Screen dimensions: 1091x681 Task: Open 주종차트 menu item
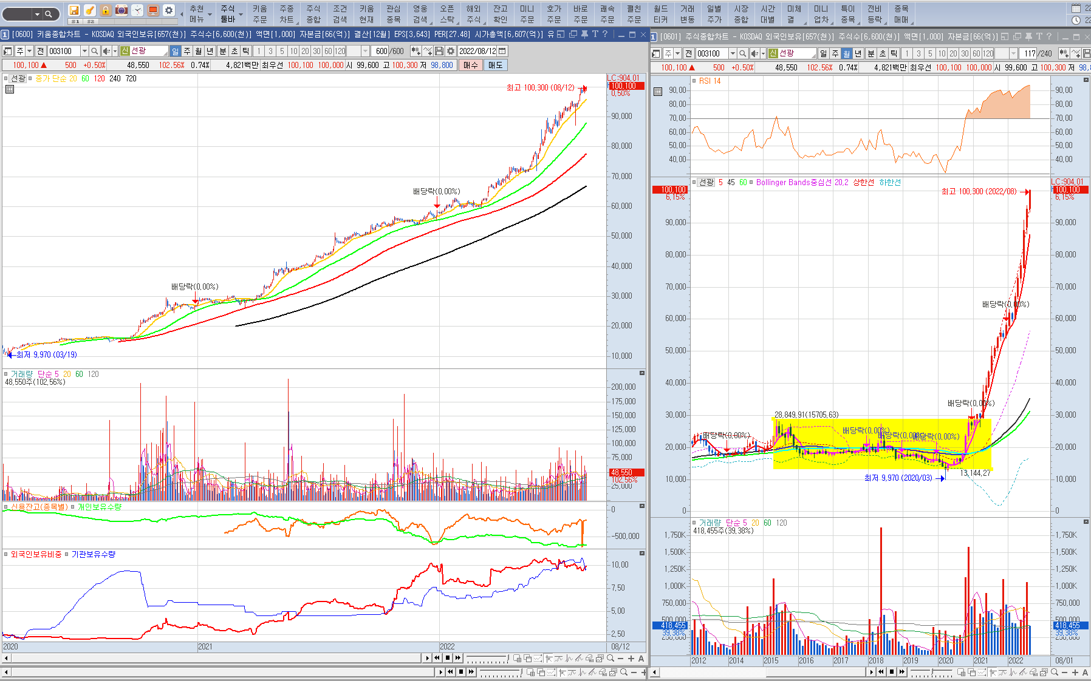(x=287, y=14)
